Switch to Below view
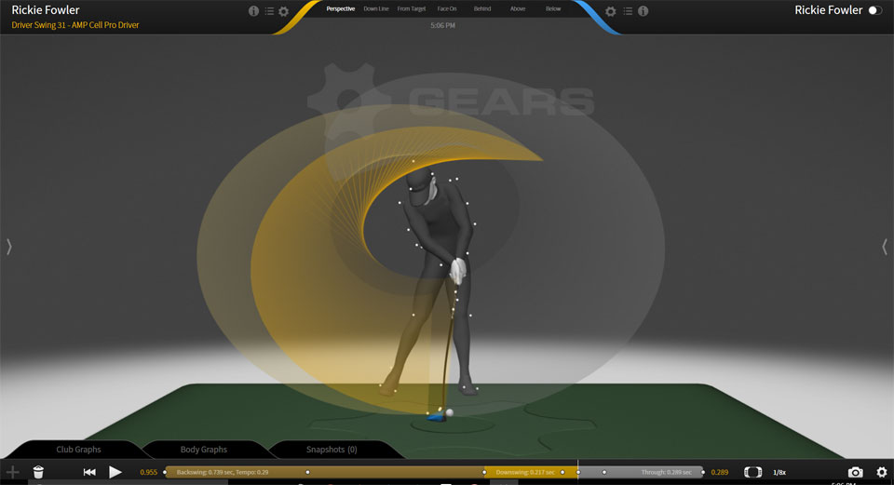Image resolution: width=894 pixels, height=485 pixels. [x=553, y=8]
